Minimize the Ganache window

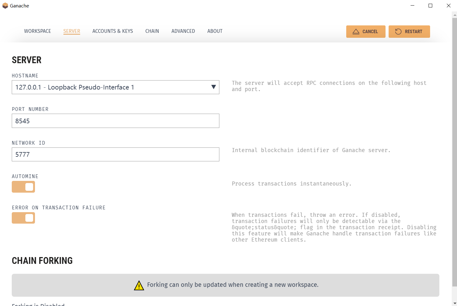point(412,6)
